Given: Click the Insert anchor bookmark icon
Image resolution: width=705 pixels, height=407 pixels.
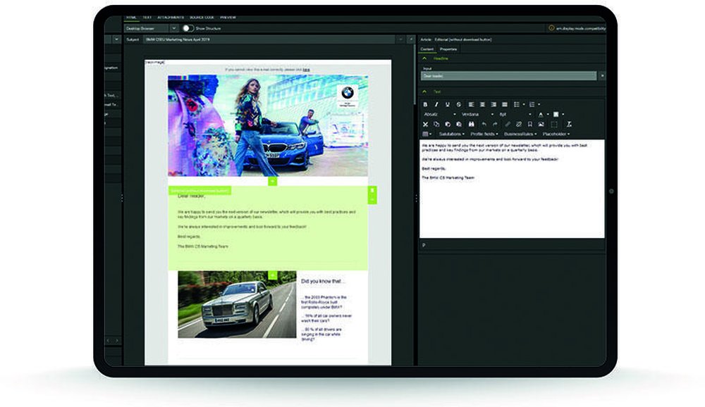Looking at the screenshot, I should point(530,124).
